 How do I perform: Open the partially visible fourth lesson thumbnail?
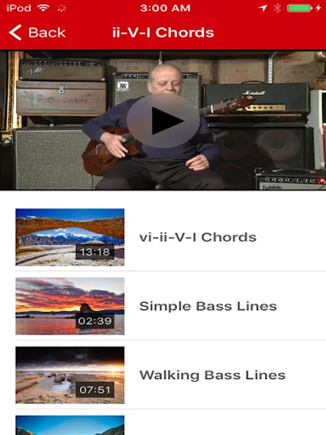[x=70, y=425]
